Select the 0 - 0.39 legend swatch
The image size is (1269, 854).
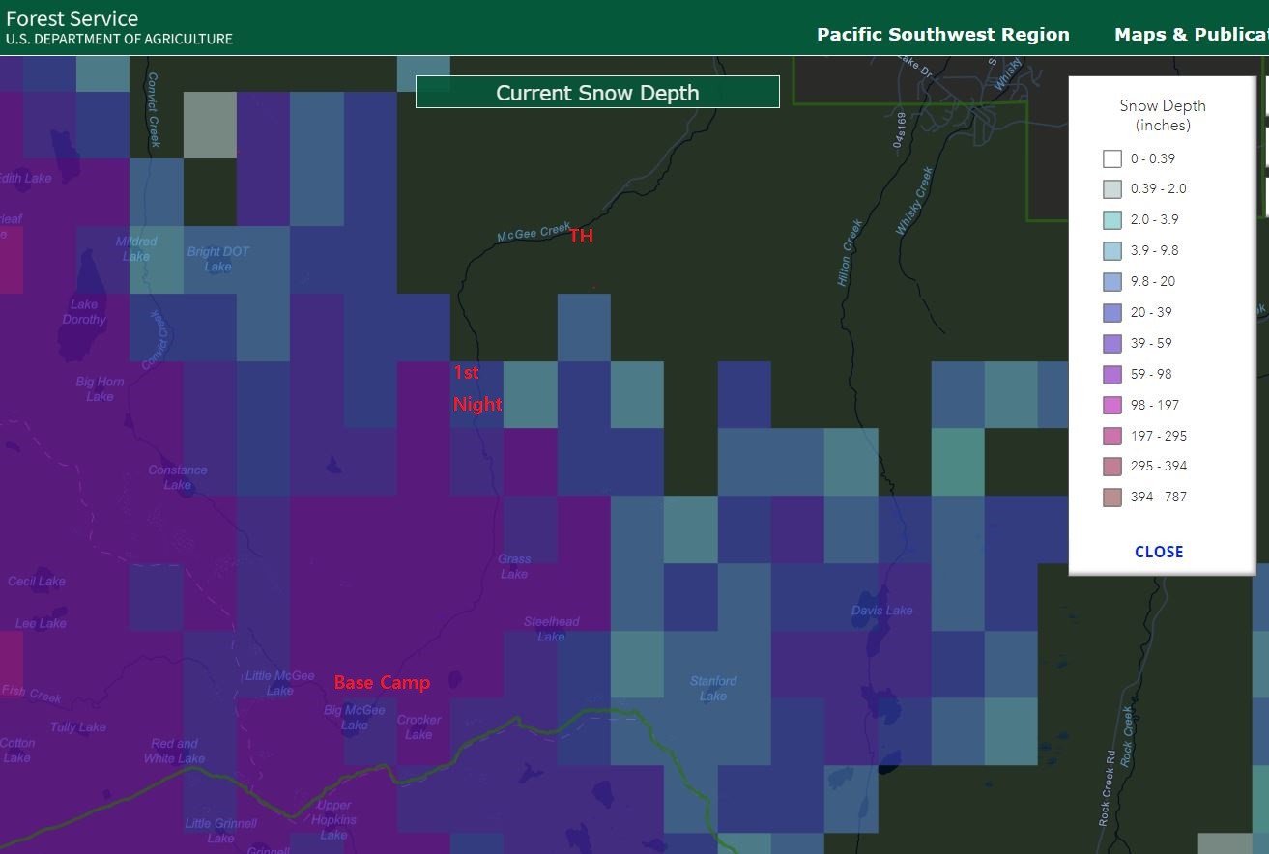[1112, 158]
